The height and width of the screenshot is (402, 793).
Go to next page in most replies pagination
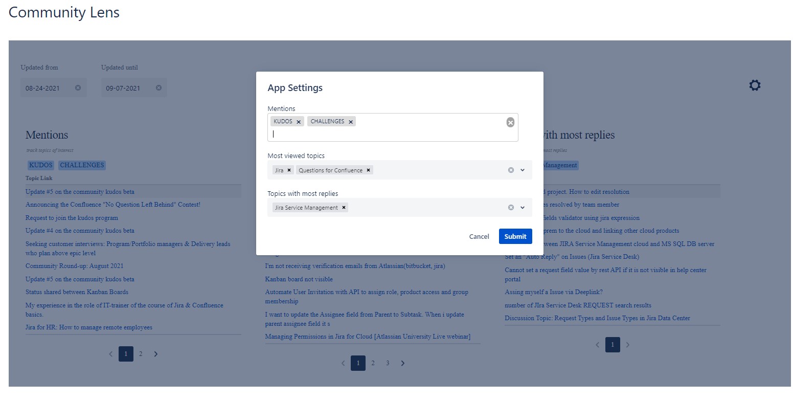coord(627,345)
